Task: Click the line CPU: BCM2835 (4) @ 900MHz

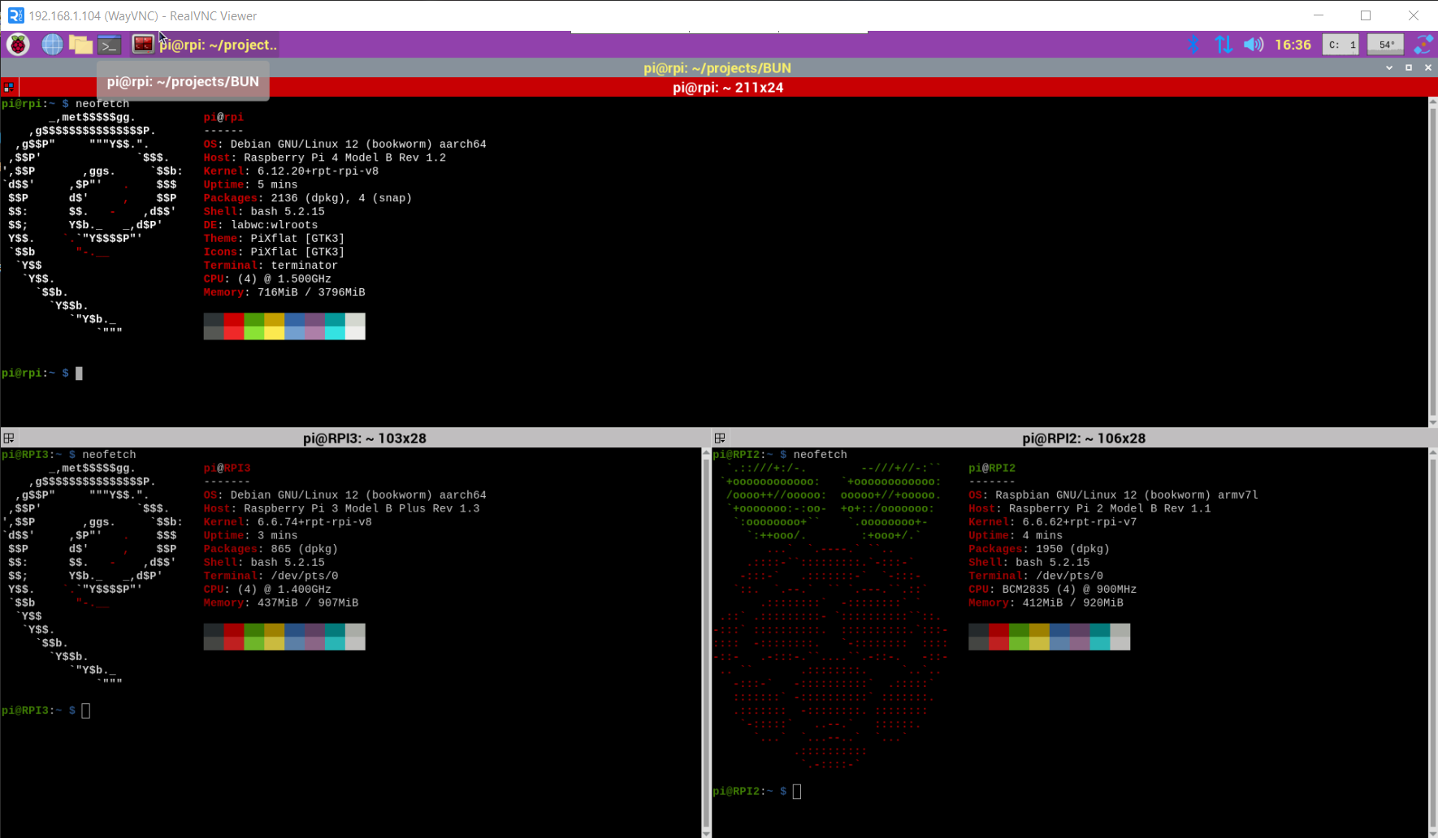Action: [x=1053, y=590]
